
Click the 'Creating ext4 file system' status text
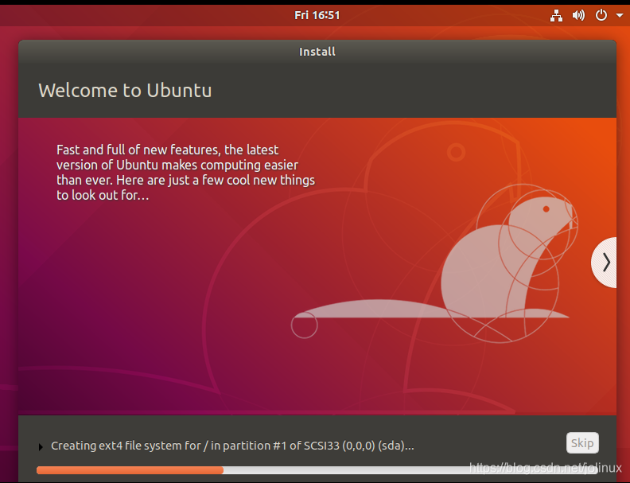(232, 446)
